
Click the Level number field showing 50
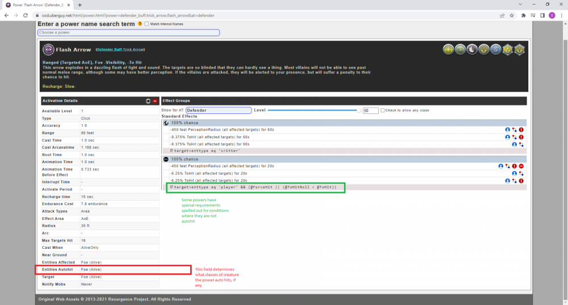(x=370, y=111)
